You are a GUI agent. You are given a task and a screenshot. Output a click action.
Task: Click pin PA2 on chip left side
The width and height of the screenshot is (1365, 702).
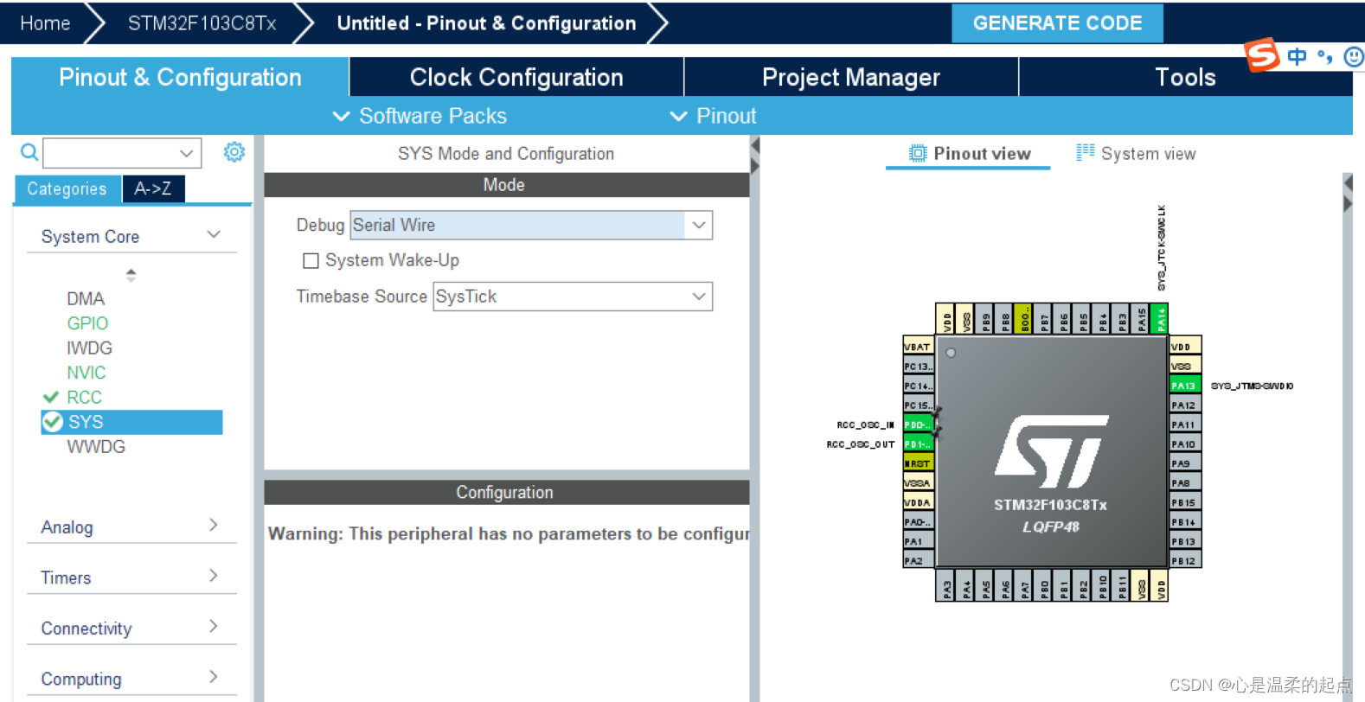[918, 560]
